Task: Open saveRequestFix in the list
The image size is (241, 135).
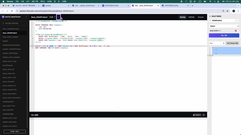Action: (x=8, y=102)
